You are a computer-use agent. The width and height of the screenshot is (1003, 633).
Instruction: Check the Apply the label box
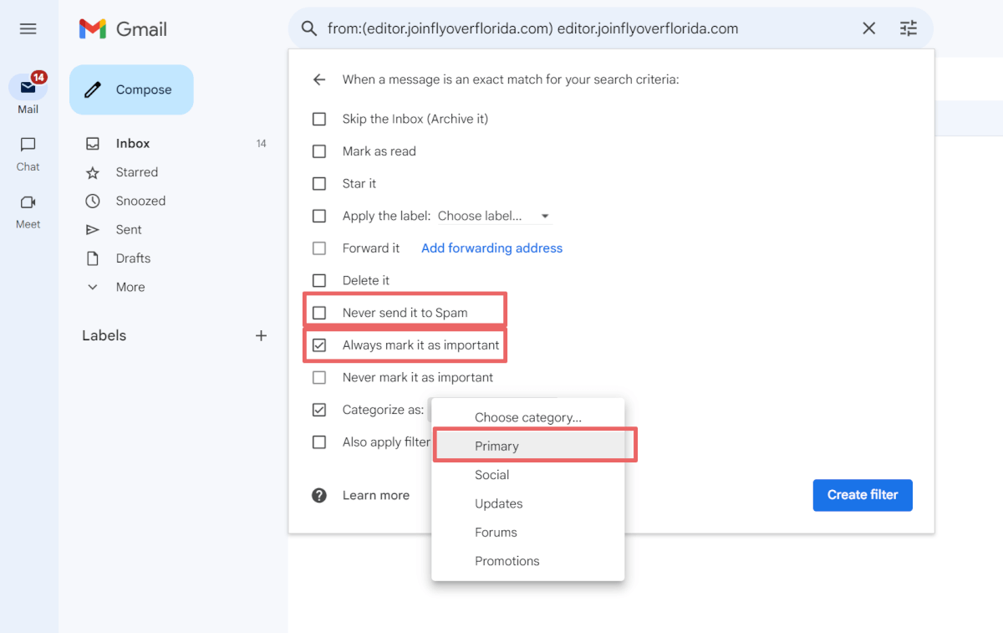[x=319, y=216]
